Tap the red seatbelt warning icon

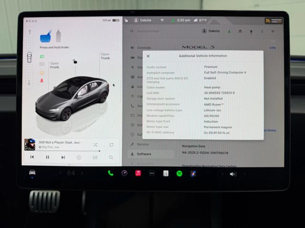(x=41, y=80)
